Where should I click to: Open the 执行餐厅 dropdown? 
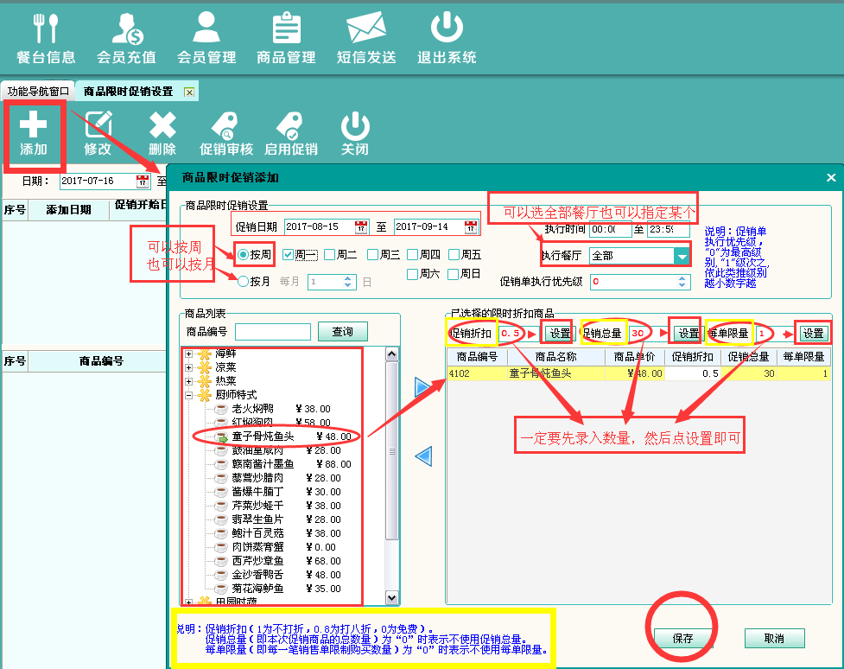(x=682, y=256)
